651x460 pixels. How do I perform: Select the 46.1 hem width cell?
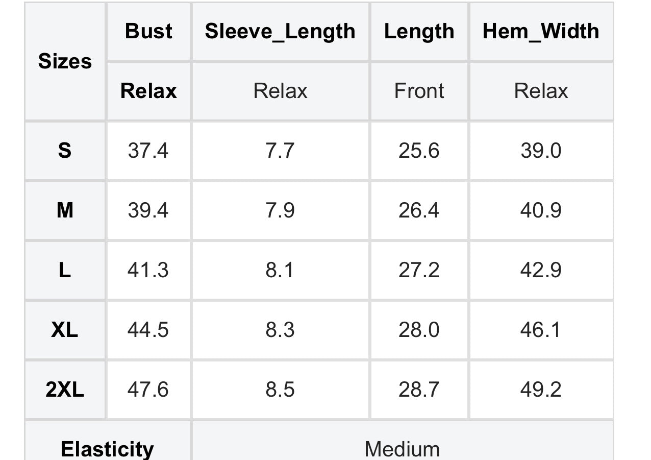point(541,330)
